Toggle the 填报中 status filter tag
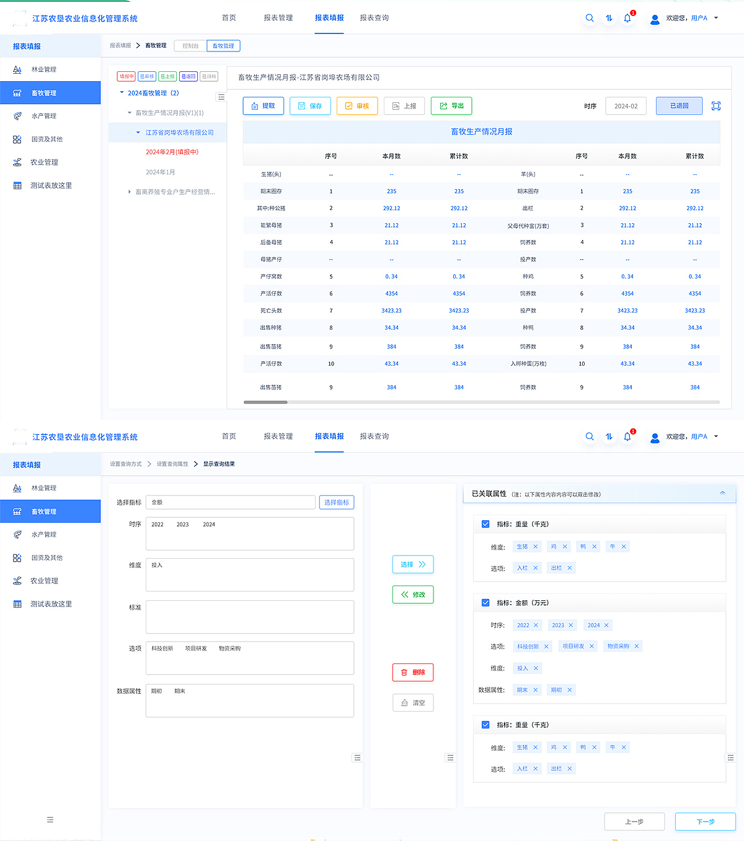Screen dimensions: 744x842 [x=126, y=76]
